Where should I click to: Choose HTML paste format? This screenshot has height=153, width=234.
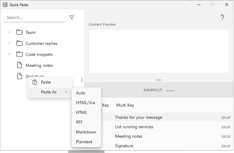pyautogui.click(x=86, y=112)
